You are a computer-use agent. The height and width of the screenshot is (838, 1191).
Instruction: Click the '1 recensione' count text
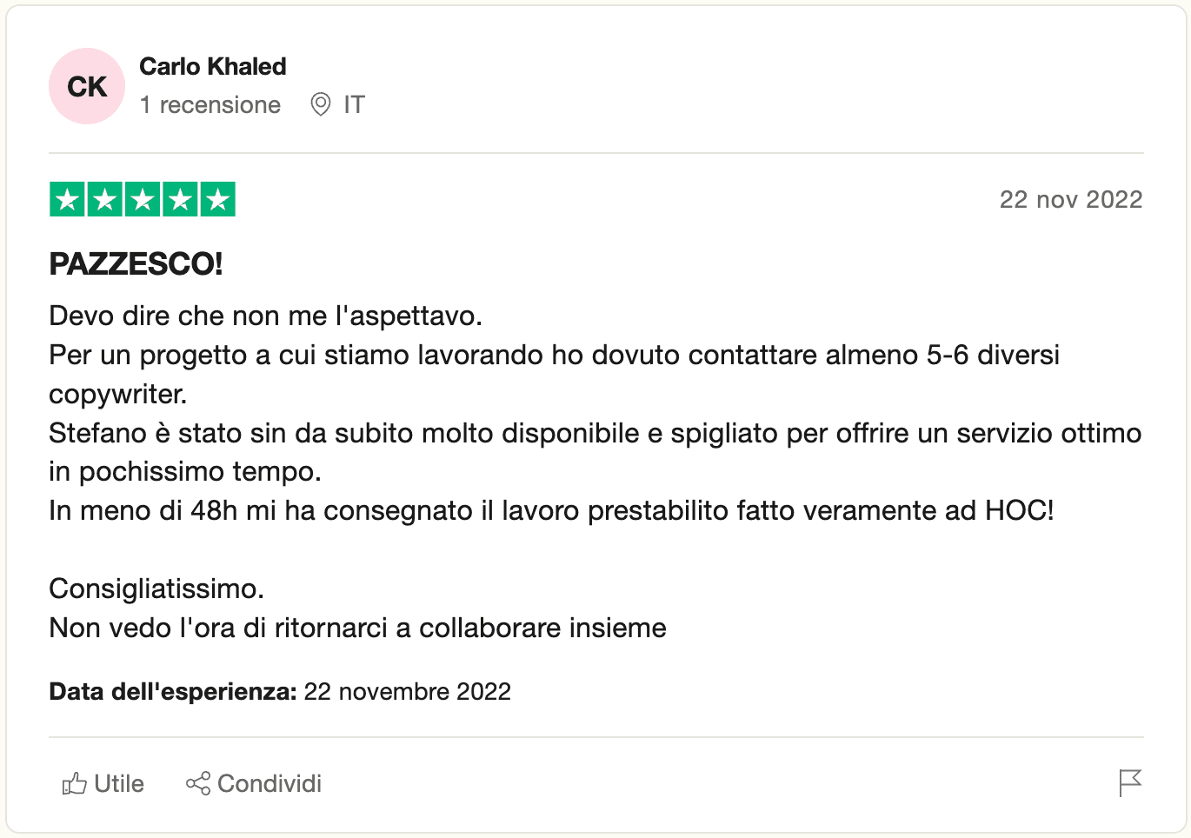[210, 104]
